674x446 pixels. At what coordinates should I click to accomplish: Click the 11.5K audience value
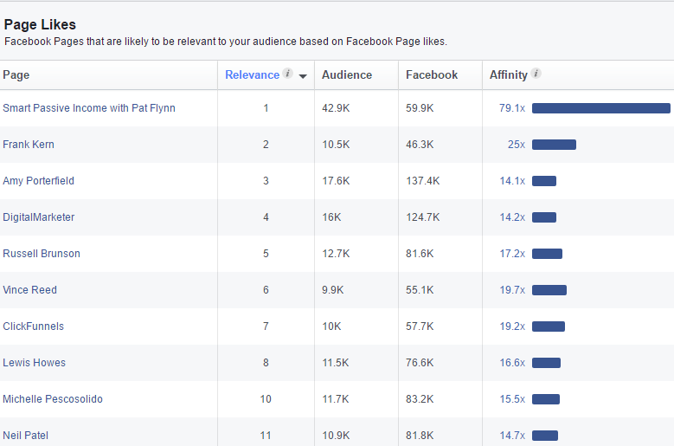[x=336, y=363]
